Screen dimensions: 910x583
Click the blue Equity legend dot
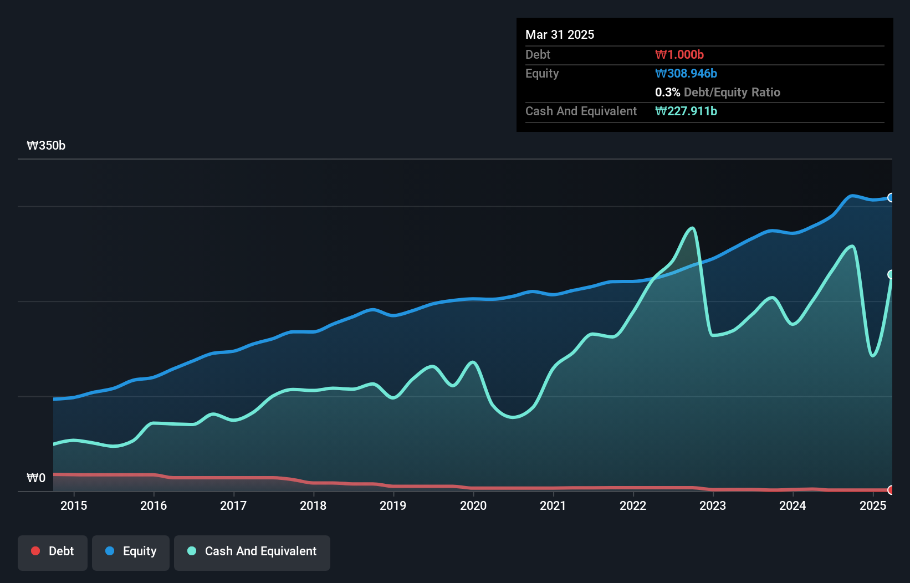click(110, 551)
